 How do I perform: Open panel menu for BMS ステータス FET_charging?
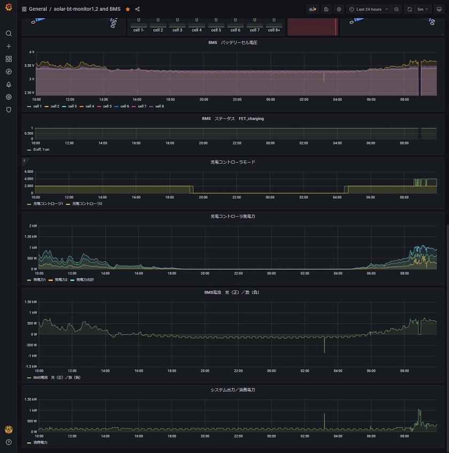pyautogui.click(x=233, y=118)
